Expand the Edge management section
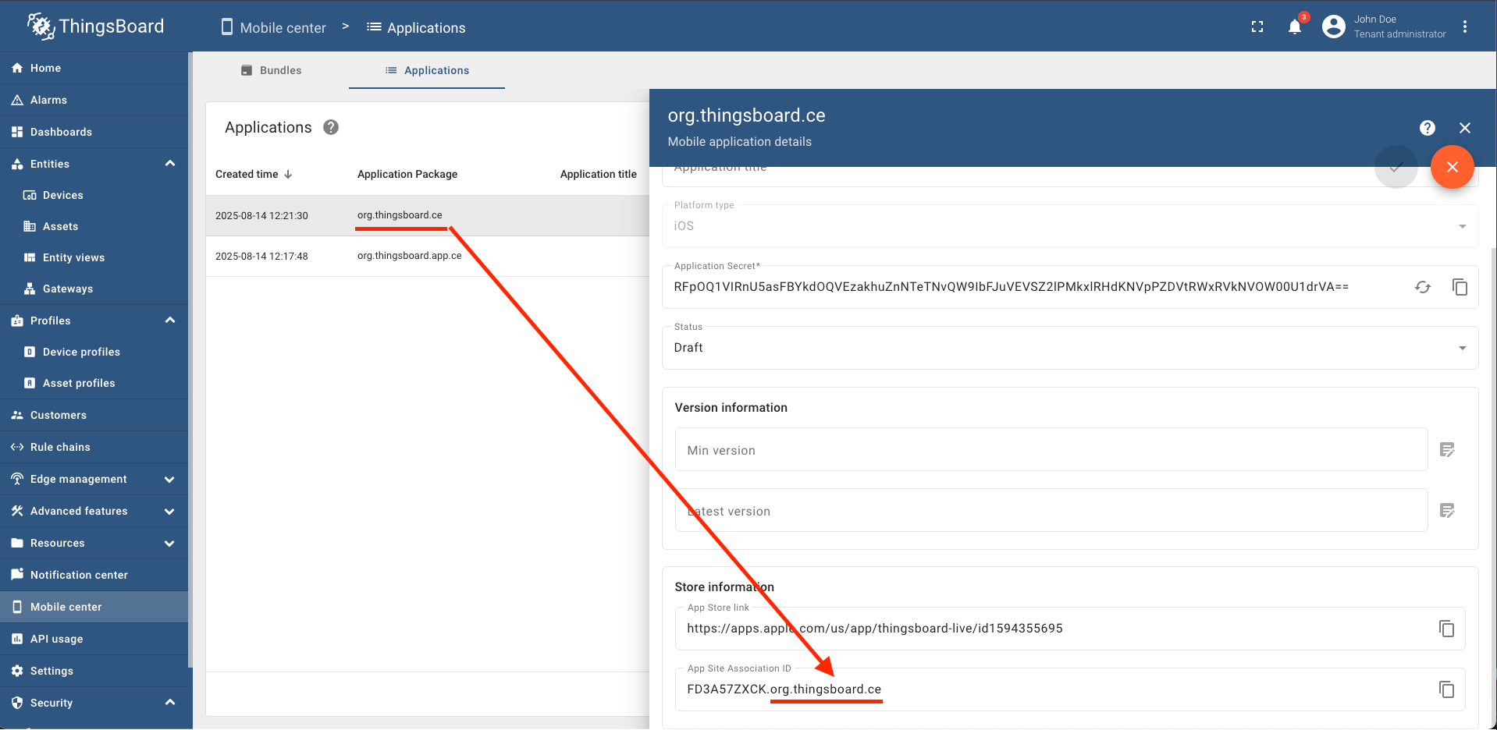 [x=170, y=479]
